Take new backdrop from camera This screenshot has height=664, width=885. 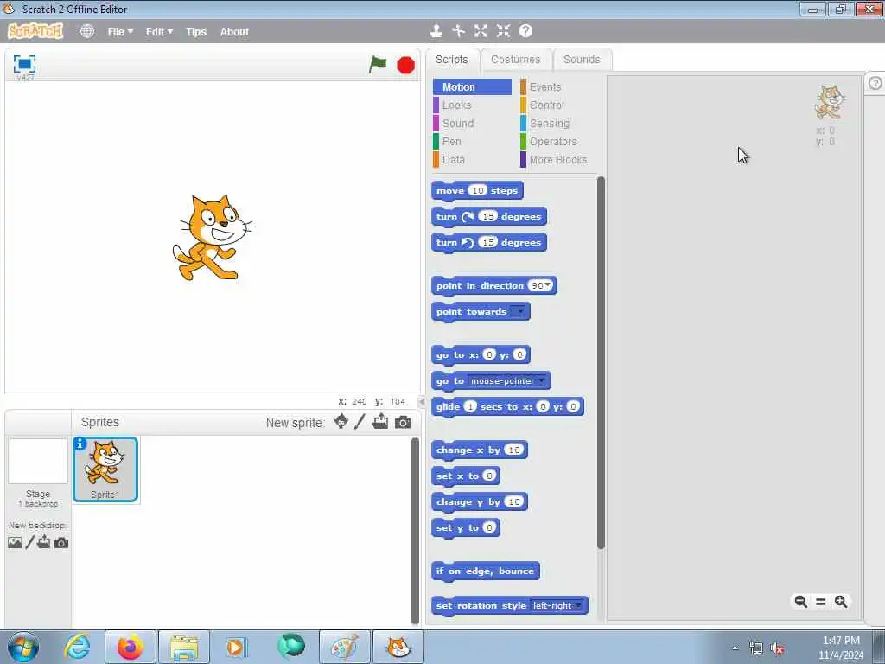coord(61,543)
